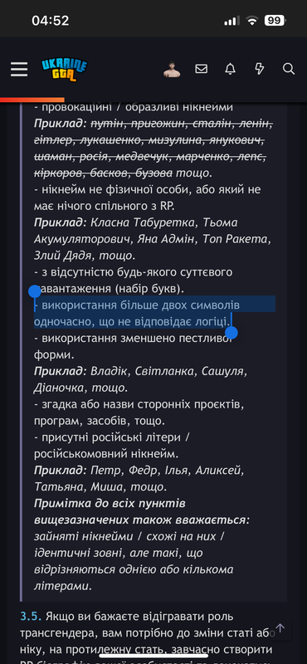Open the hamburger navigation menu
Image resolution: width=307 pixels, height=664 pixels.
click(x=19, y=69)
